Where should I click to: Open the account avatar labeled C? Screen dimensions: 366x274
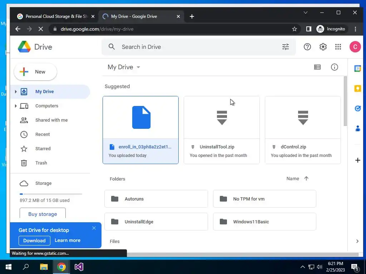pos(355,47)
